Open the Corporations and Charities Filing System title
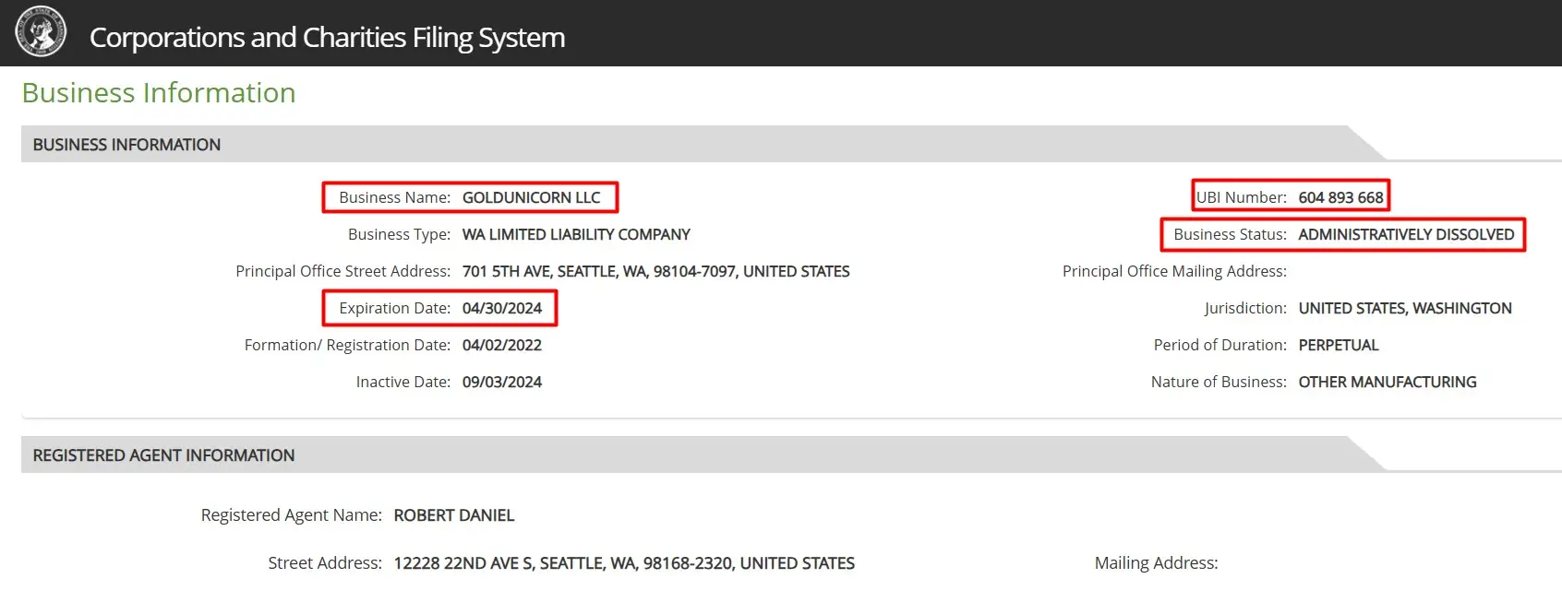The image size is (1562, 614). tap(327, 37)
